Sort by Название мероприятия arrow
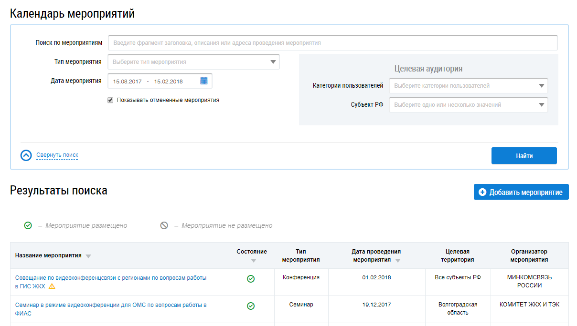 click(88, 256)
